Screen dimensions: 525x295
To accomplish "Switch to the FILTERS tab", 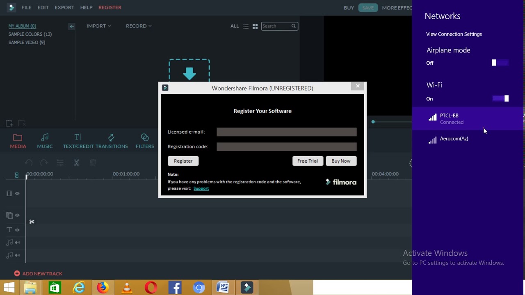I will click(x=145, y=141).
